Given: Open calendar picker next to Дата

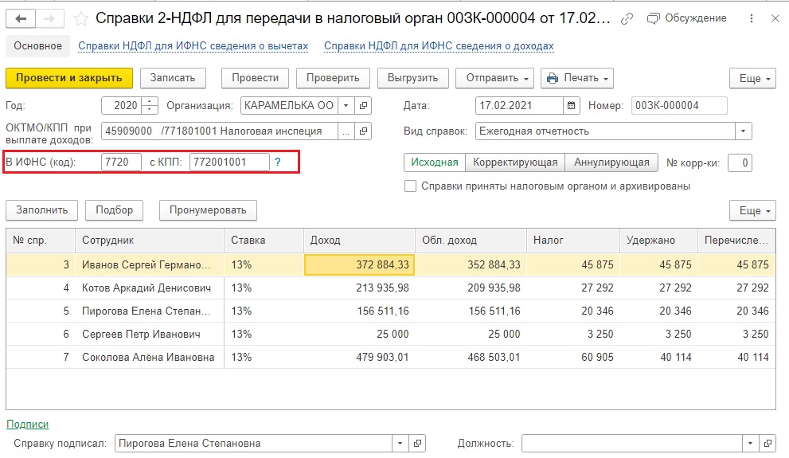Looking at the screenshot, I should (571, 106).
